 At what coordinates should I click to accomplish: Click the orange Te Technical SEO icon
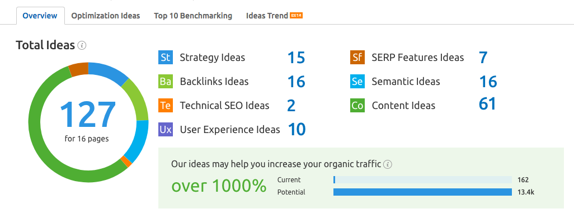[x=166, y=106]
